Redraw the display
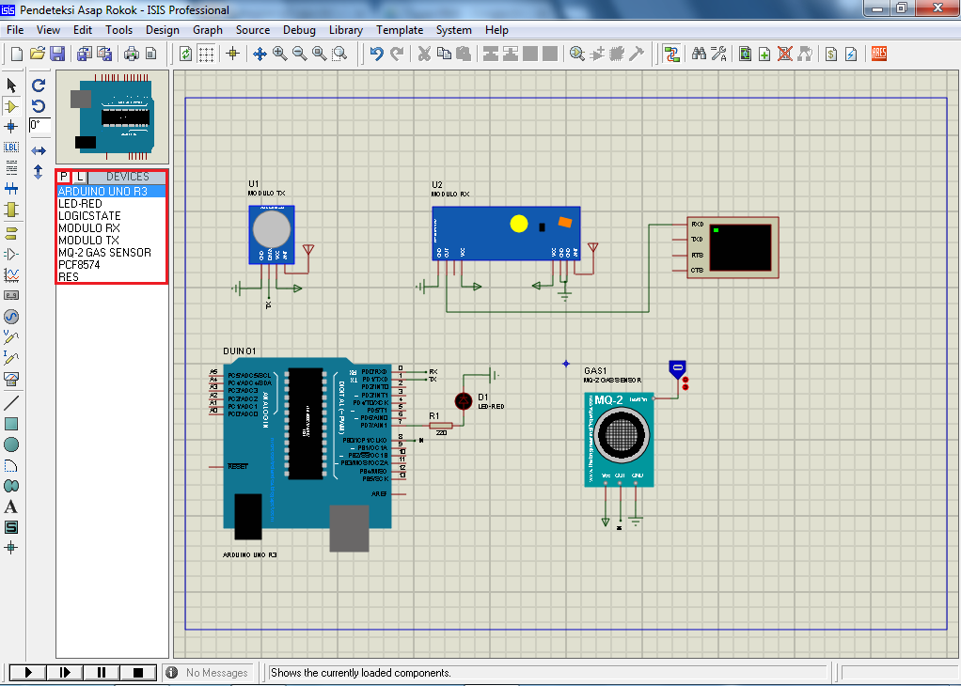This screenshot has width=961, height=686. (x=185, y=54)
